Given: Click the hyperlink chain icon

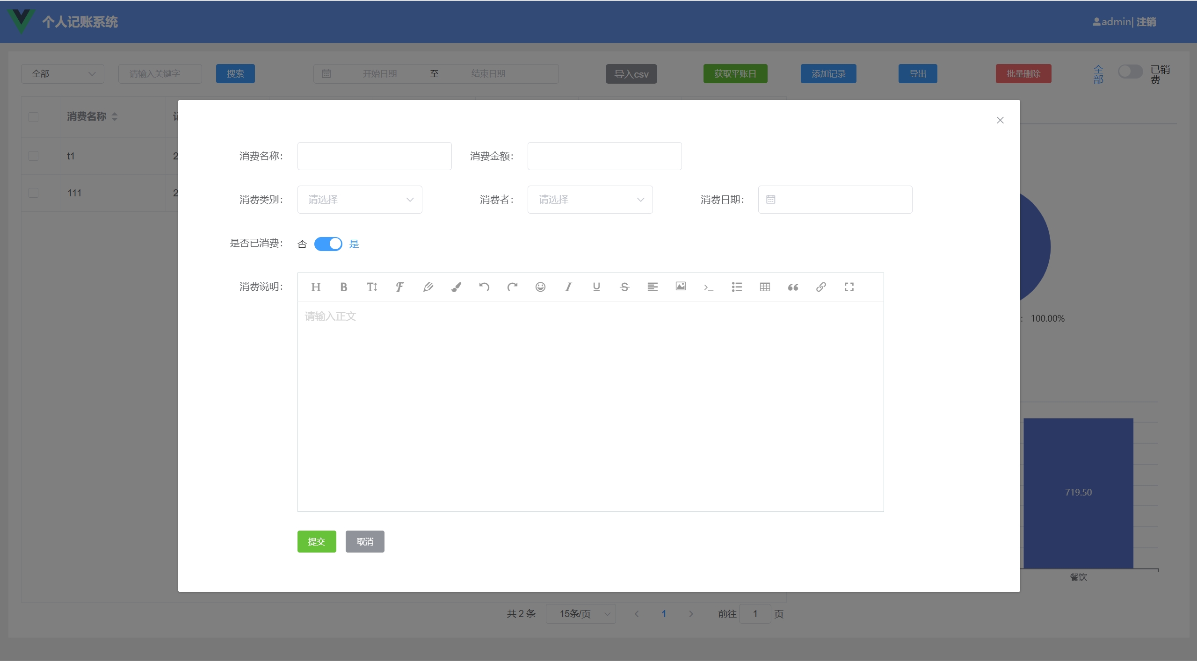Looking at the screenshot, I should click(x=821, y=287).
